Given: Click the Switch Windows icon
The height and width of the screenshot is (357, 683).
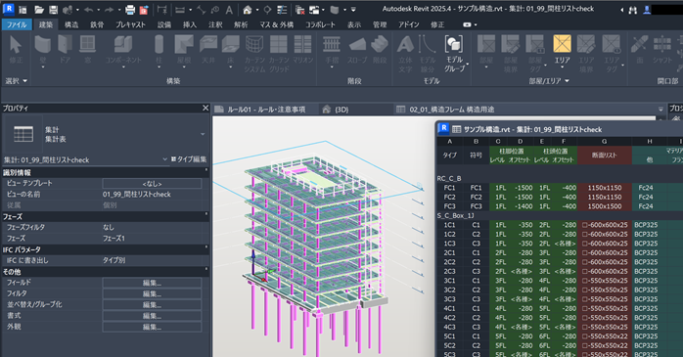Looking at the screenshot, I should 314,10.
